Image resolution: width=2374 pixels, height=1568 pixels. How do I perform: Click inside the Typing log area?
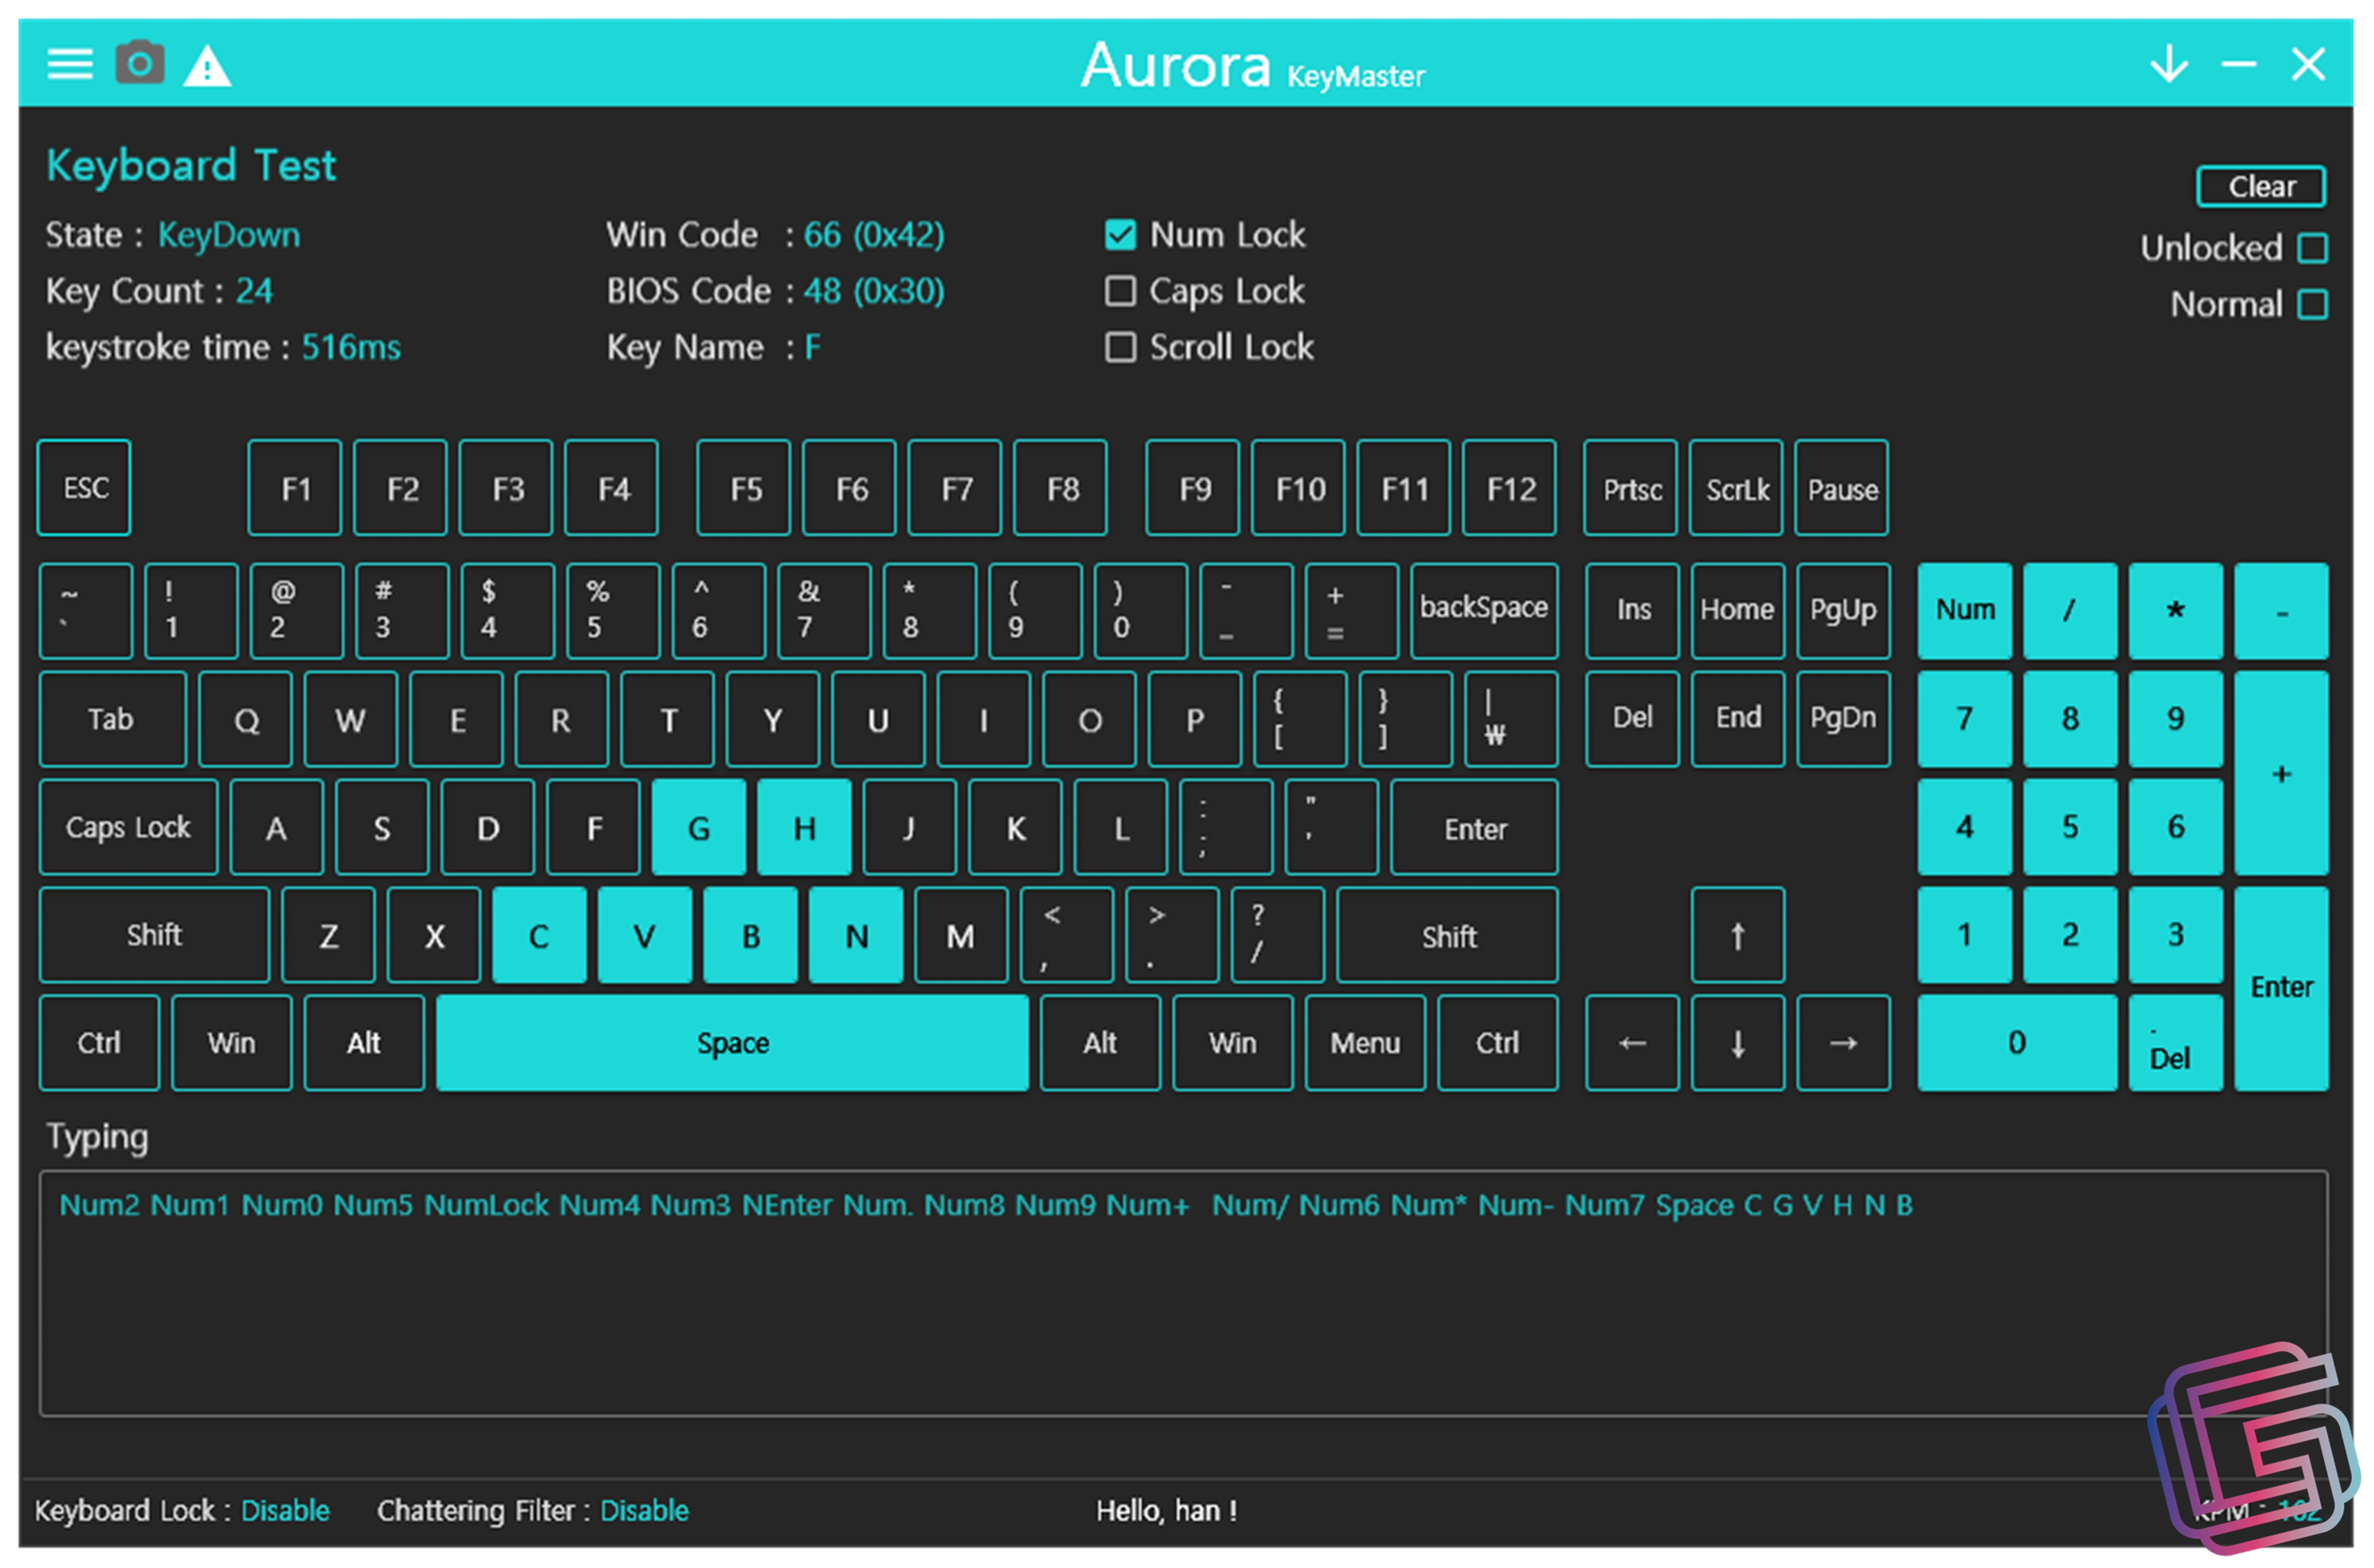pyautogui.click(x=1184, y=1293)
